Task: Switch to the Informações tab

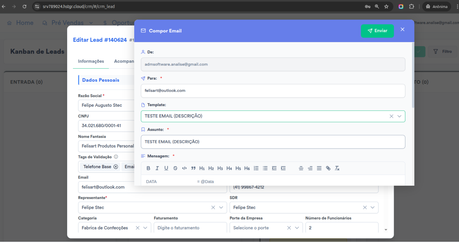Action: [91, 61]
